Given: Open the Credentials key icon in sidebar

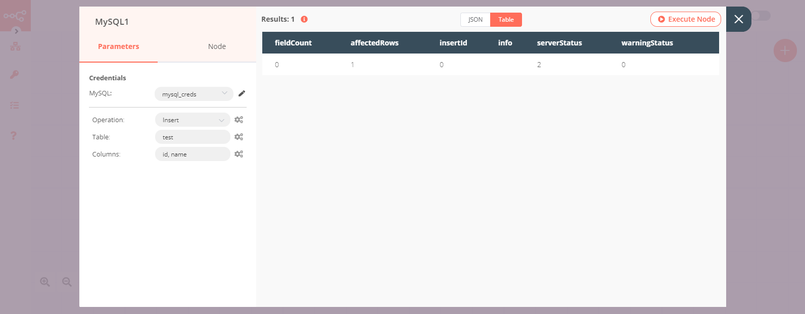Looking at the screenshot, I should 14,75.
